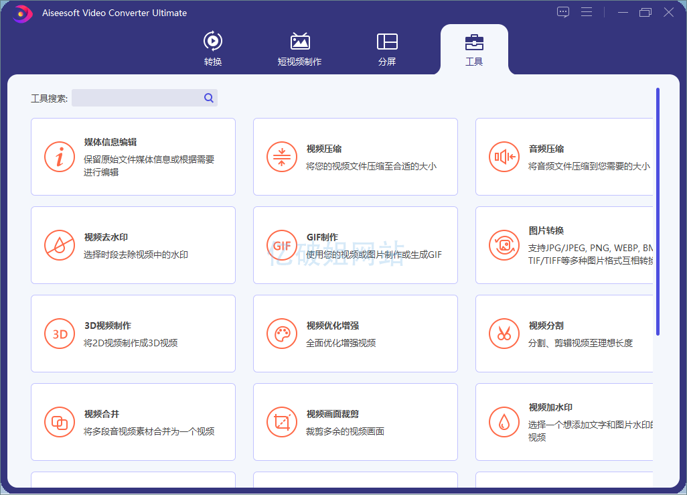This screenshot has width=687, height=495.
Task: Start the GIF制作 GIF maker
Action: 355,244
